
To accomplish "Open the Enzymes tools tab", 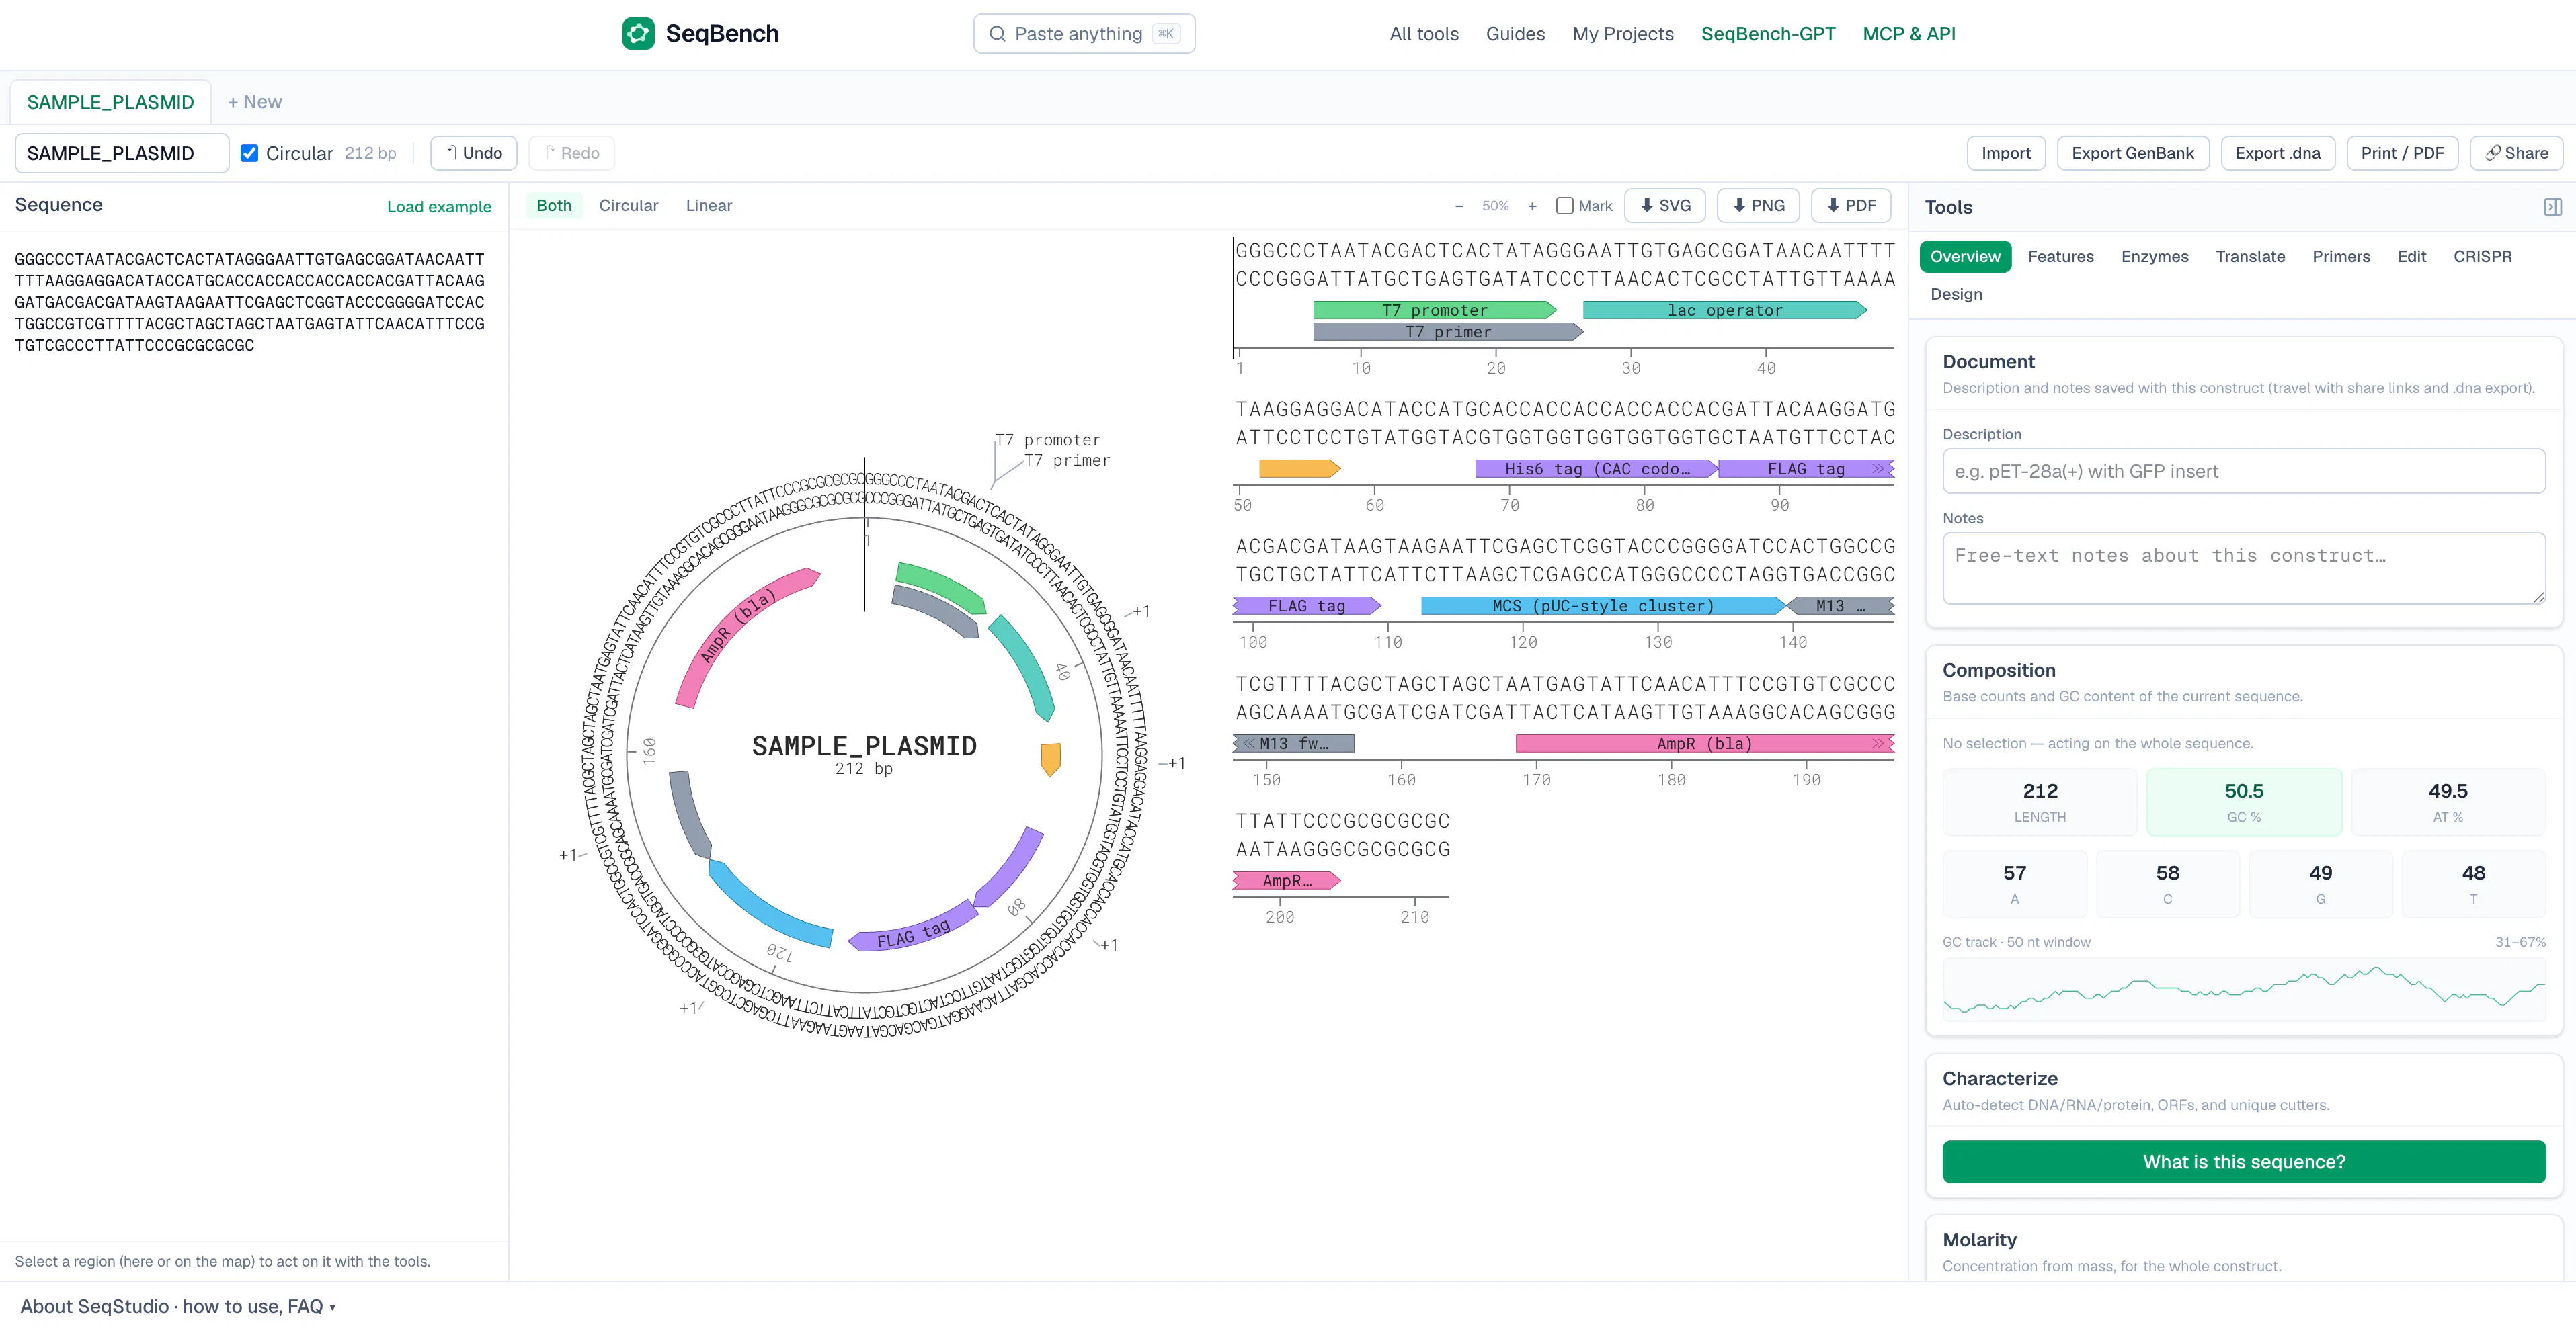I will tap(2154, 257).
